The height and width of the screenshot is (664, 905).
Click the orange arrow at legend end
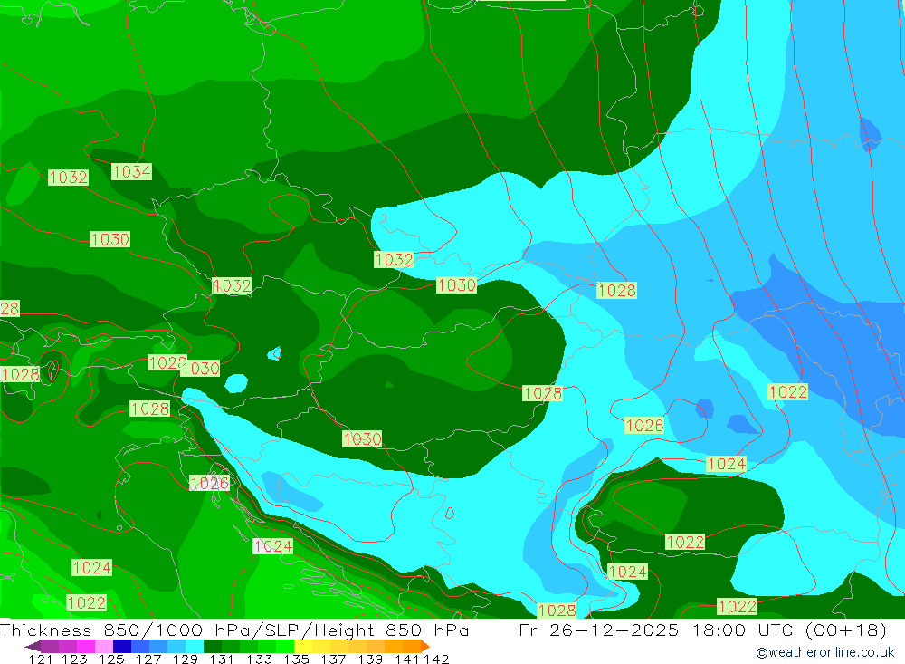425,646
